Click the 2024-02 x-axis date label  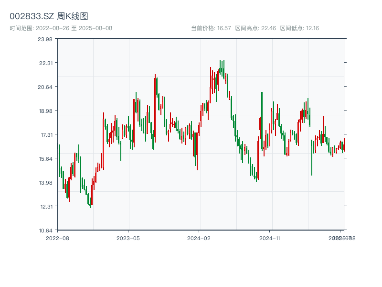coord(199,238)
